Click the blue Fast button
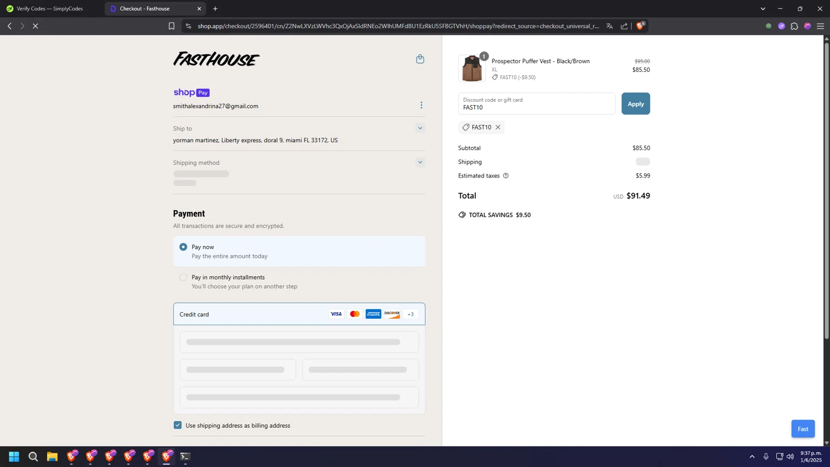This screenshot has height=467, width=830. [x=803, y=429]
